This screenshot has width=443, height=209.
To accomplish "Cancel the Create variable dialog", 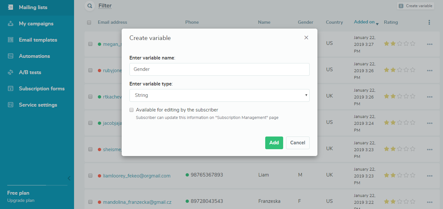I will (x=298, y=143).
